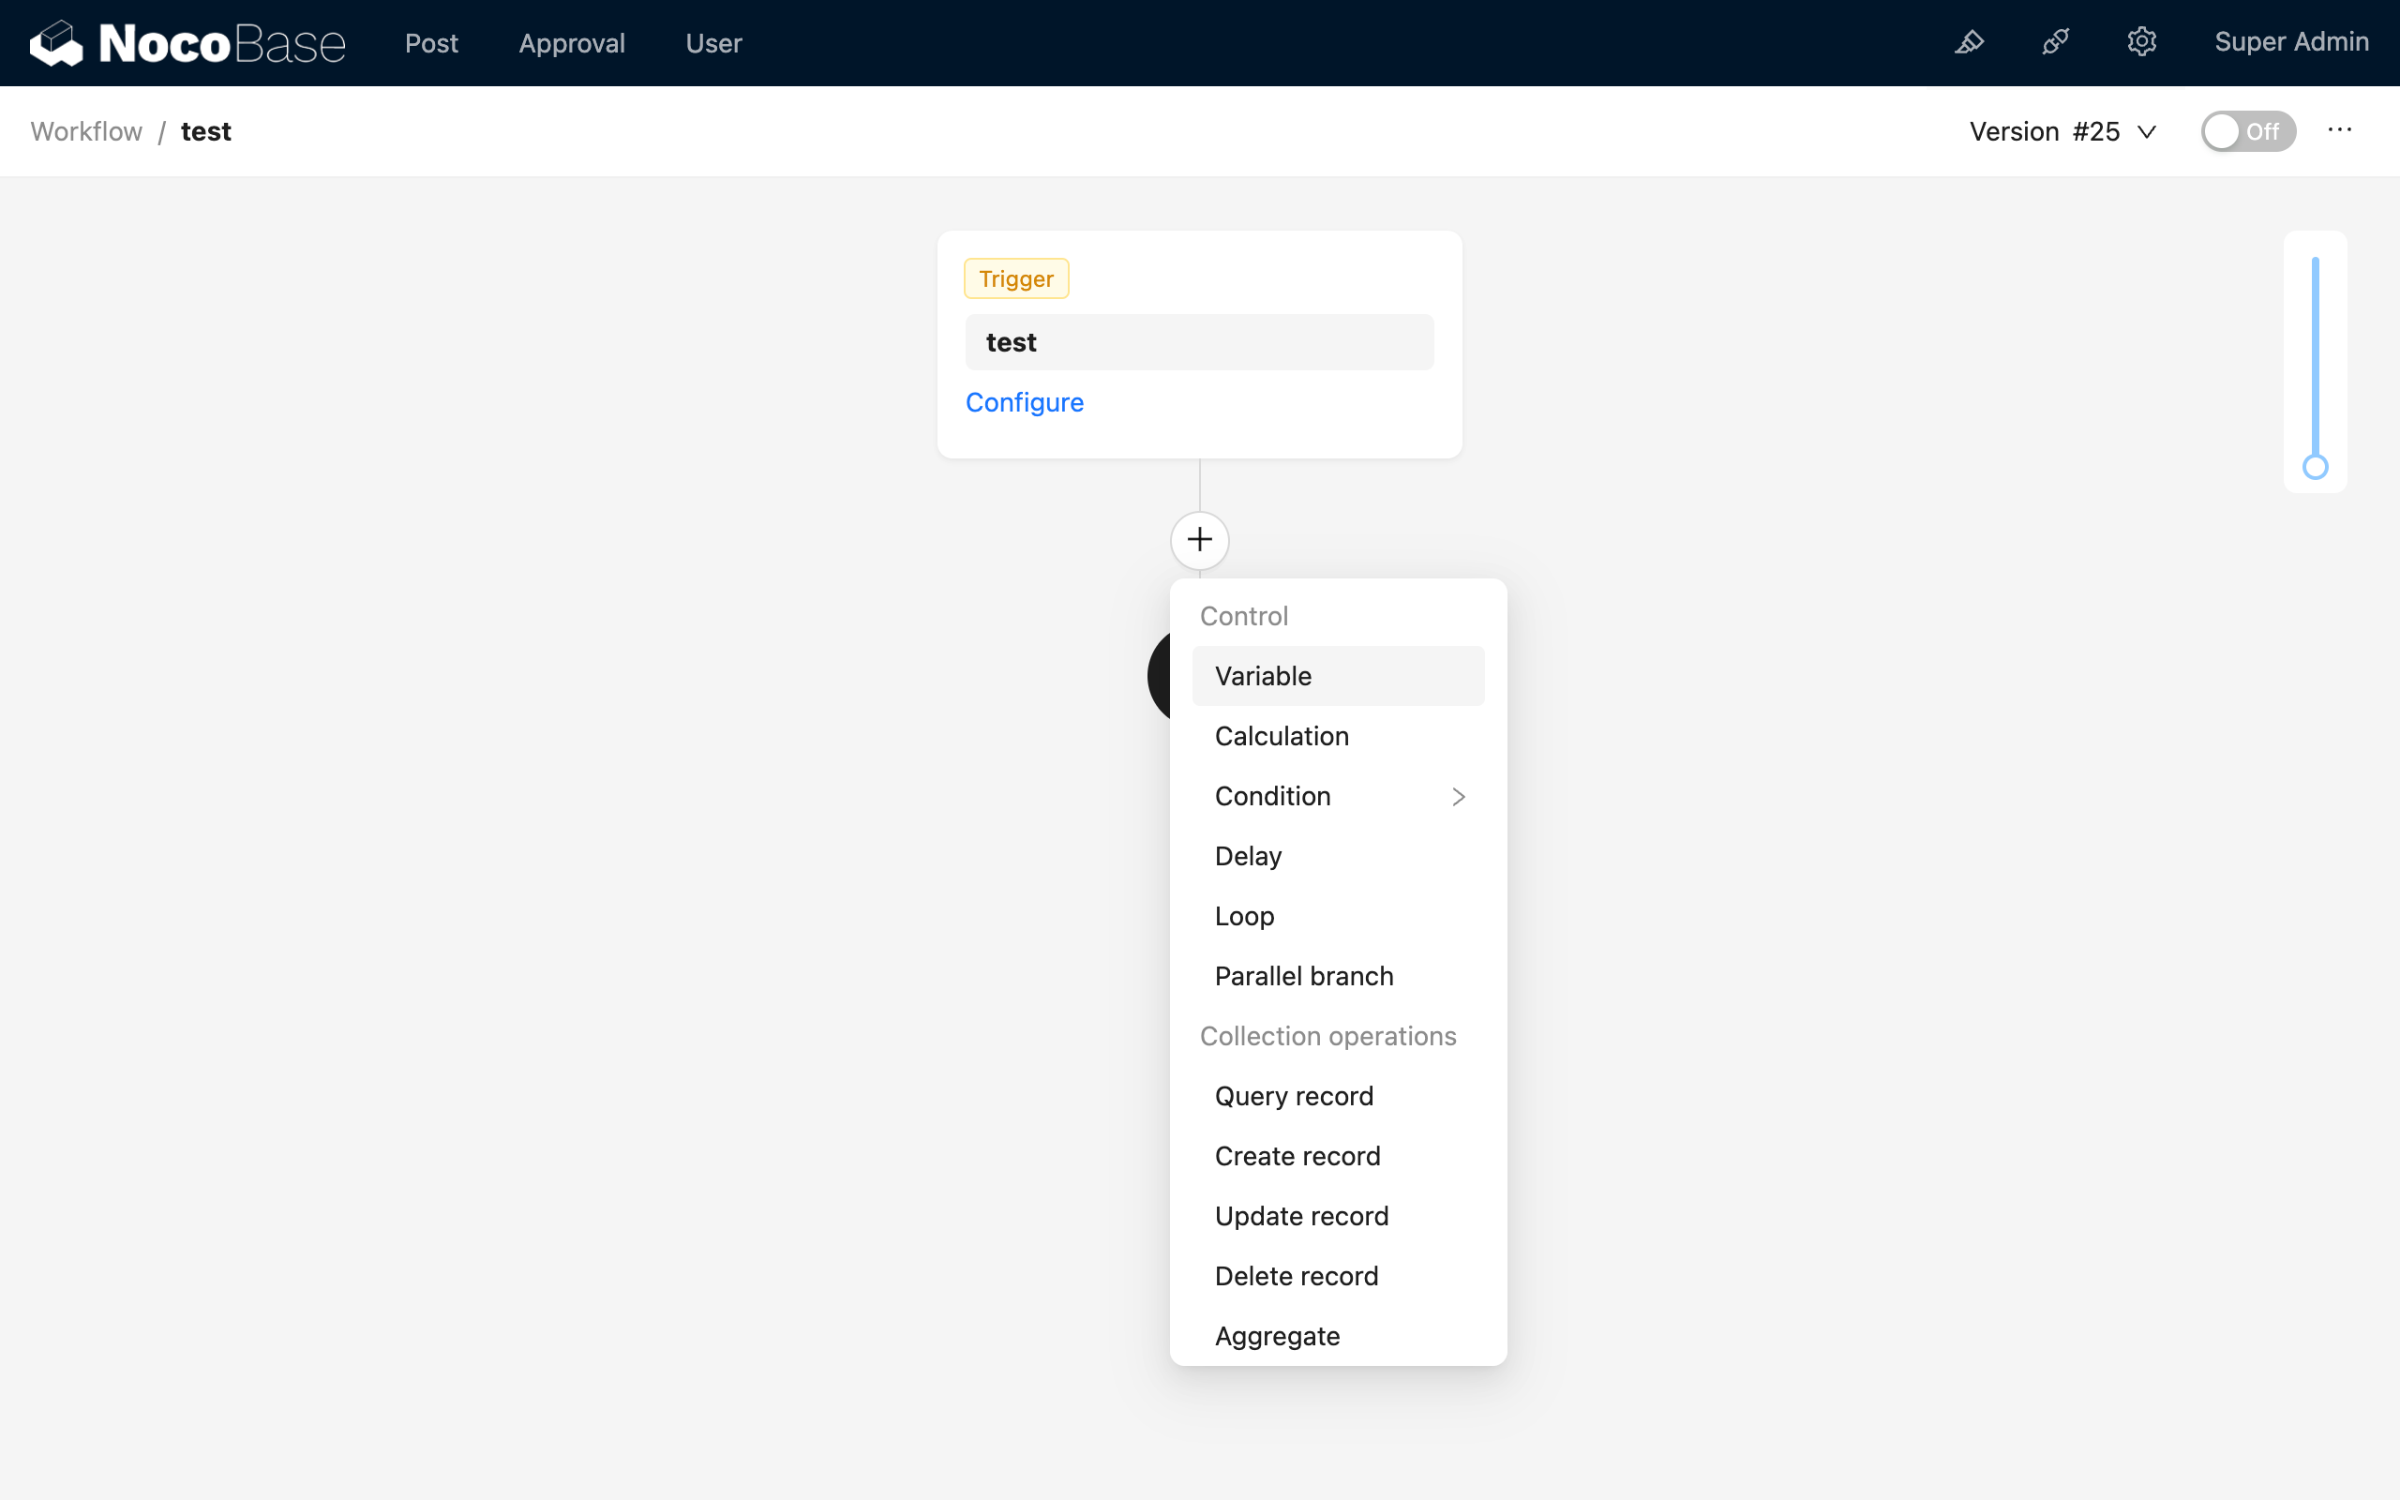This screenshot has width=2400, height=1500.
Task: Pick Query record from Collection operations
Action: tap(1293, 1096)
